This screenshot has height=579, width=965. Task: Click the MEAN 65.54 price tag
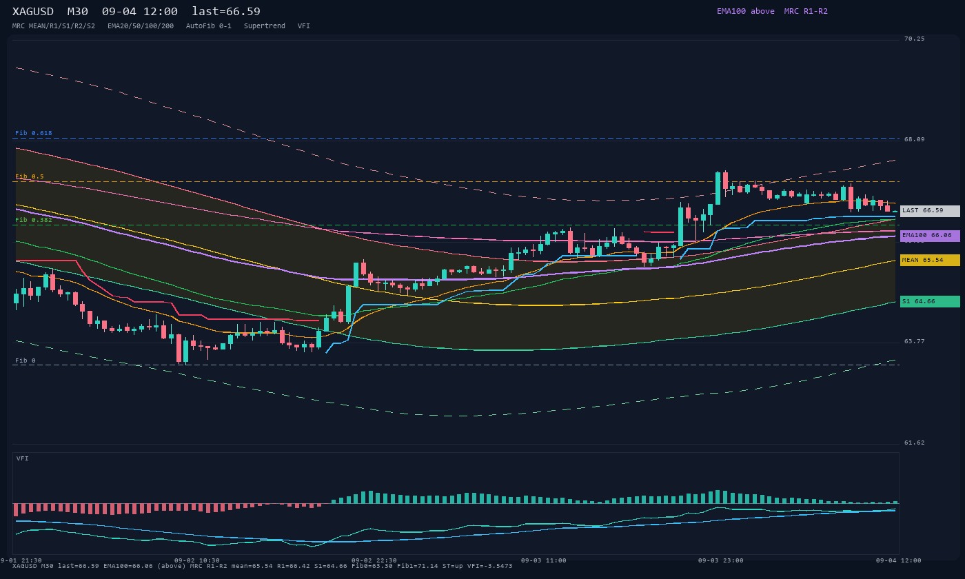point(930,261)
